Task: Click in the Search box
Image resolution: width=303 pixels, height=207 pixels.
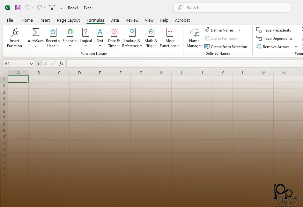Action: tap(232, 8)
